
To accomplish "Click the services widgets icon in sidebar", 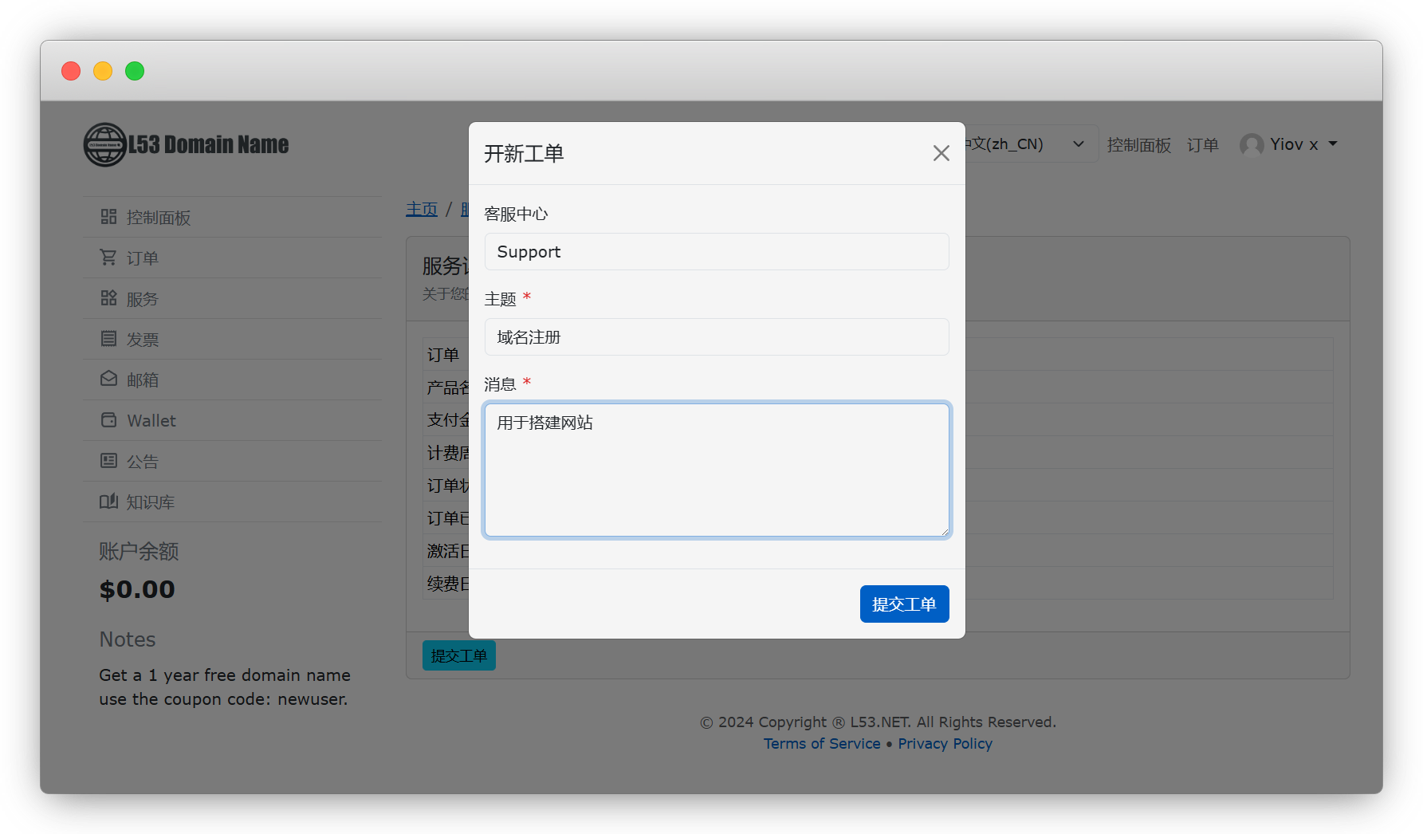I will [x=108, y=298].
